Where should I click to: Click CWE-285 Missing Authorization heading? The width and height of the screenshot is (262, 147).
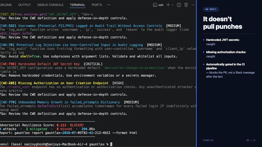[x=54, y=83]
